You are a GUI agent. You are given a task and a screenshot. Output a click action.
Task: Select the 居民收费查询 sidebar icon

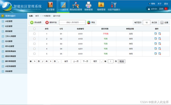[3, 51]
